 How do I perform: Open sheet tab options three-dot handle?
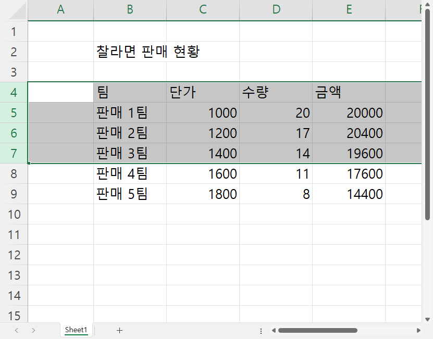point(261,331)
